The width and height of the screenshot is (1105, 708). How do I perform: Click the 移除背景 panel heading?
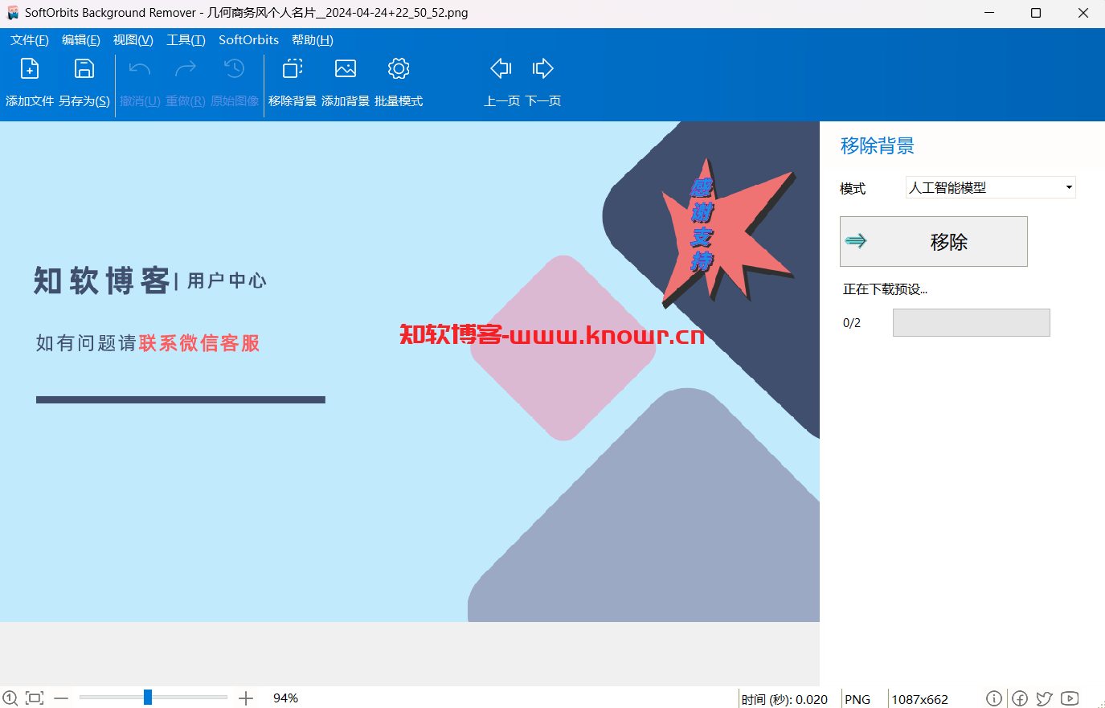point(878,145)
